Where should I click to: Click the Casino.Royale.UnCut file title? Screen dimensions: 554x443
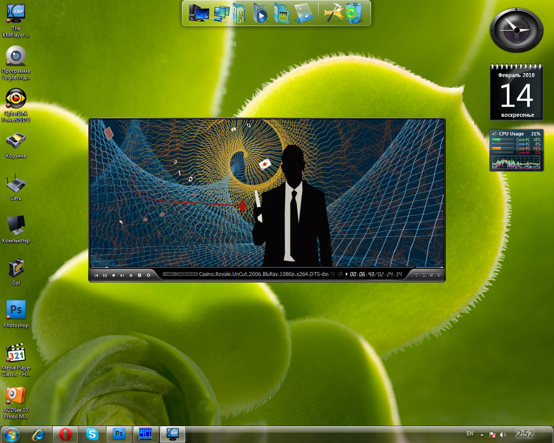264,274
